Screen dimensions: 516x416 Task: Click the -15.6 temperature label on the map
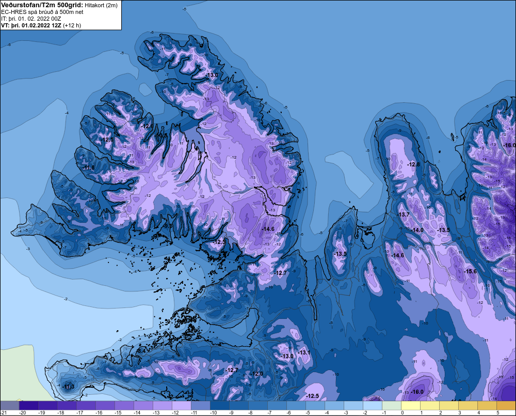tap(470, 271)
